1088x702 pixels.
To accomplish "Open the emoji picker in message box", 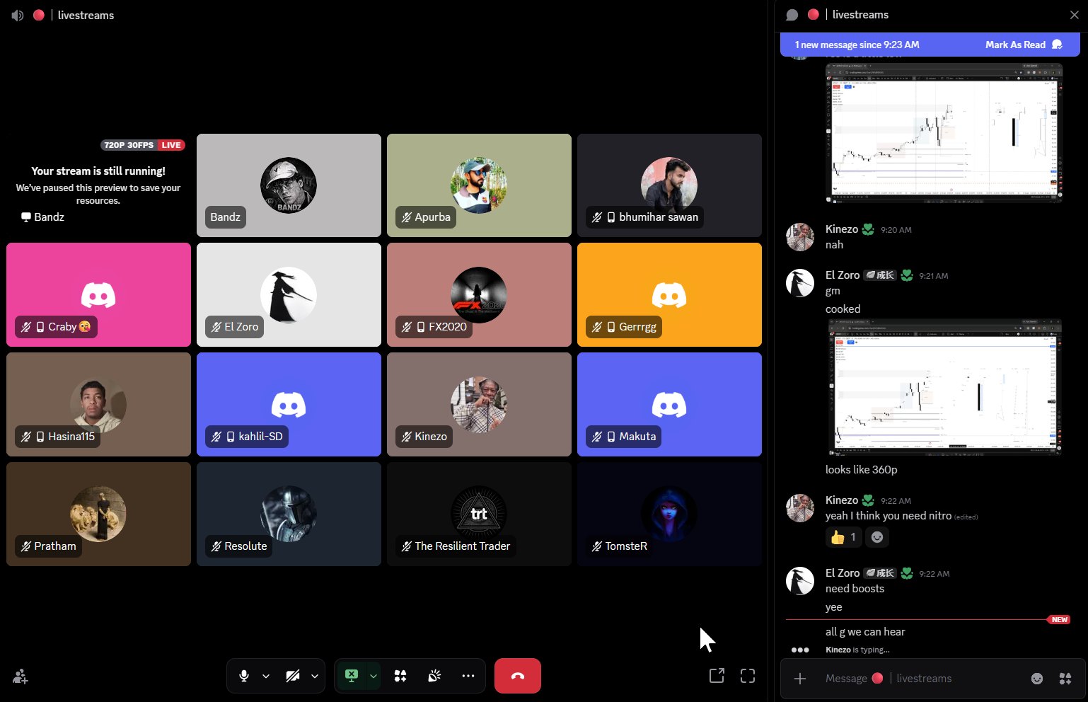I will [1037, 679].
